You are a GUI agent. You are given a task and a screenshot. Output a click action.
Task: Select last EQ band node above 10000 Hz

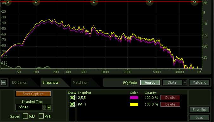tap(194, 2)
